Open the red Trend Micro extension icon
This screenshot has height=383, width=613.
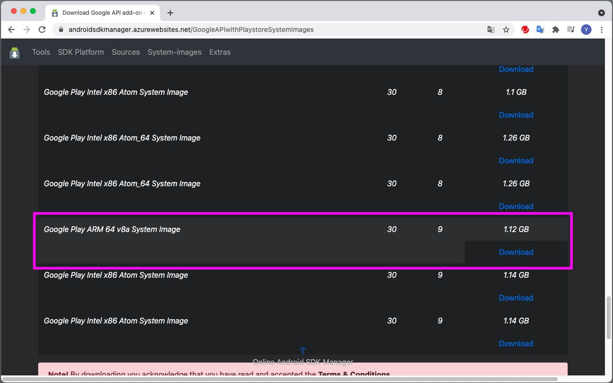click(x=525, y=30)
